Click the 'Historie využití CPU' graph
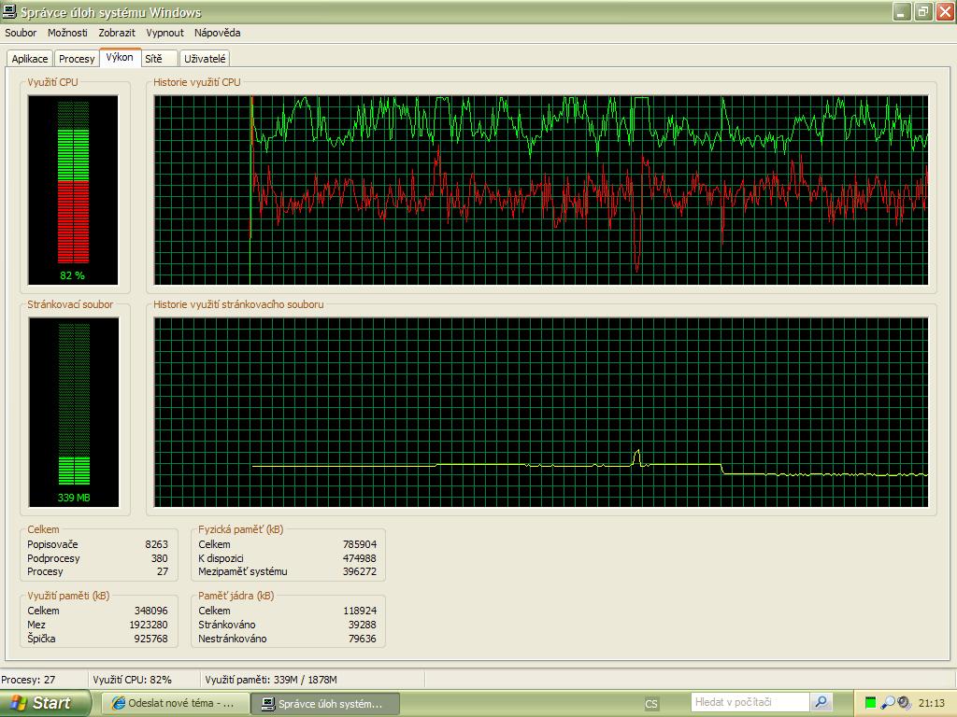Screen dimensions: 957x717 [x=541, y=190]
